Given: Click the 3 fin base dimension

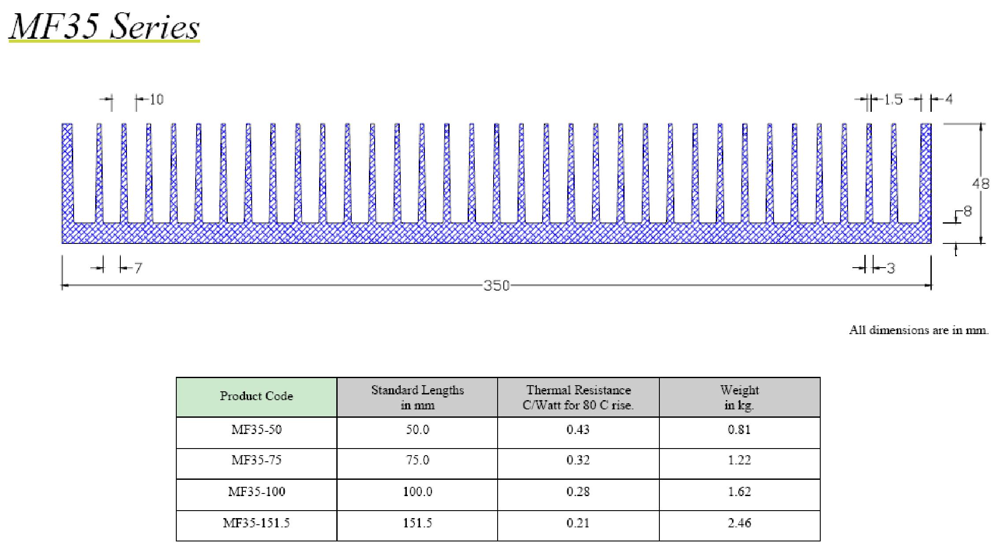Looking at the screenshot, I should pos(891,268).
